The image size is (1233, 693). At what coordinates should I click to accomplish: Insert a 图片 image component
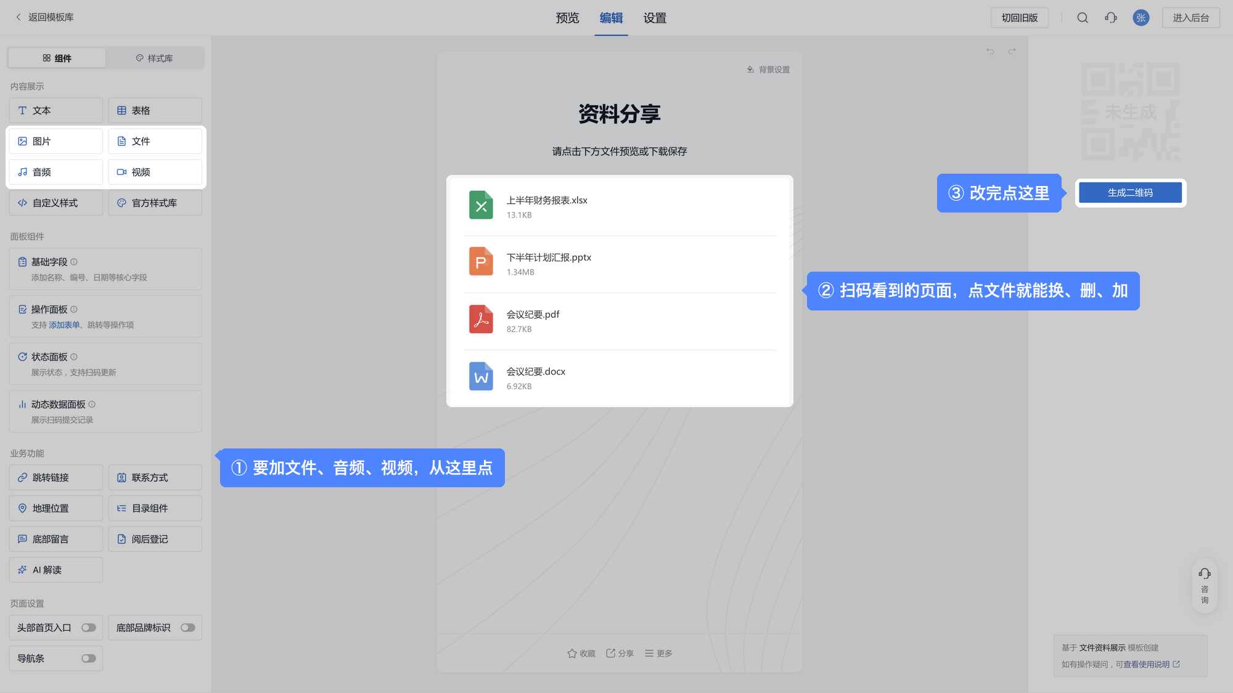point(55,141)
